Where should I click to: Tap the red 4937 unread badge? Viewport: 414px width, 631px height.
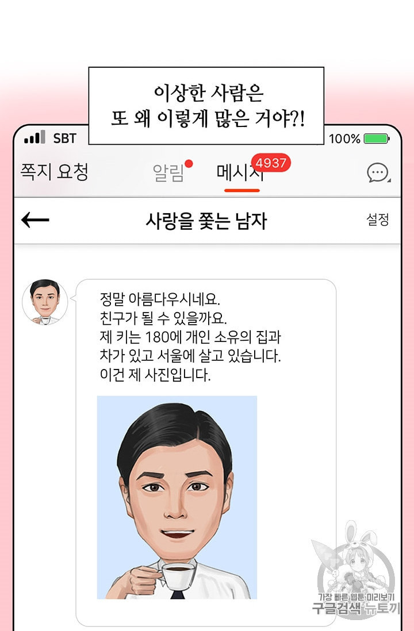tap(271, 163)
